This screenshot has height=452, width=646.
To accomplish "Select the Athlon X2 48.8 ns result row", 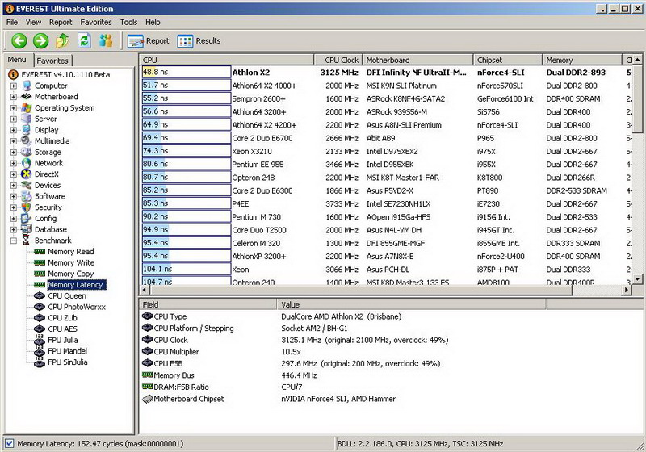I will click(385, 72).
